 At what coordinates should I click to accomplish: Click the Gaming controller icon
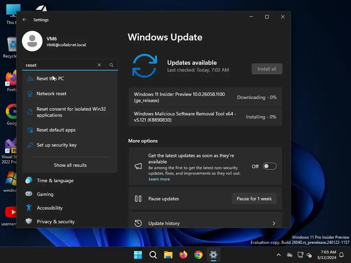[x=29, y=194]
